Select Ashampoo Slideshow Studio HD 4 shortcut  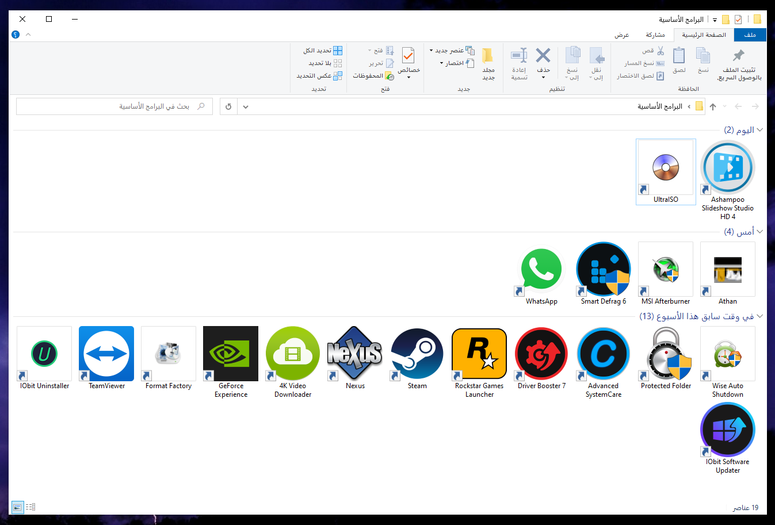728,180
